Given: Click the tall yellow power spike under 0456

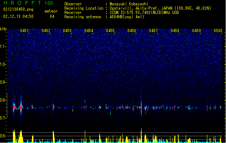Looking at the screenshot, I should coord(141,135).
